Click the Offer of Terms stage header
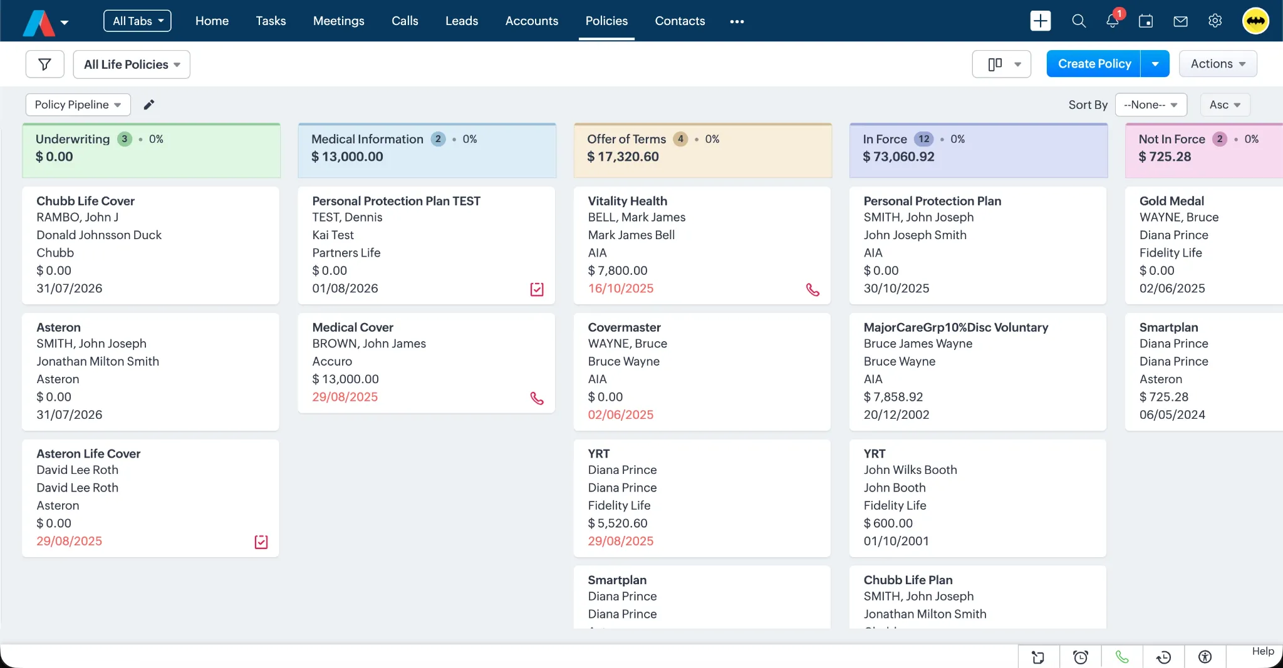The height and width of the screenshot is (668, 1283). [x=702, y=150]
